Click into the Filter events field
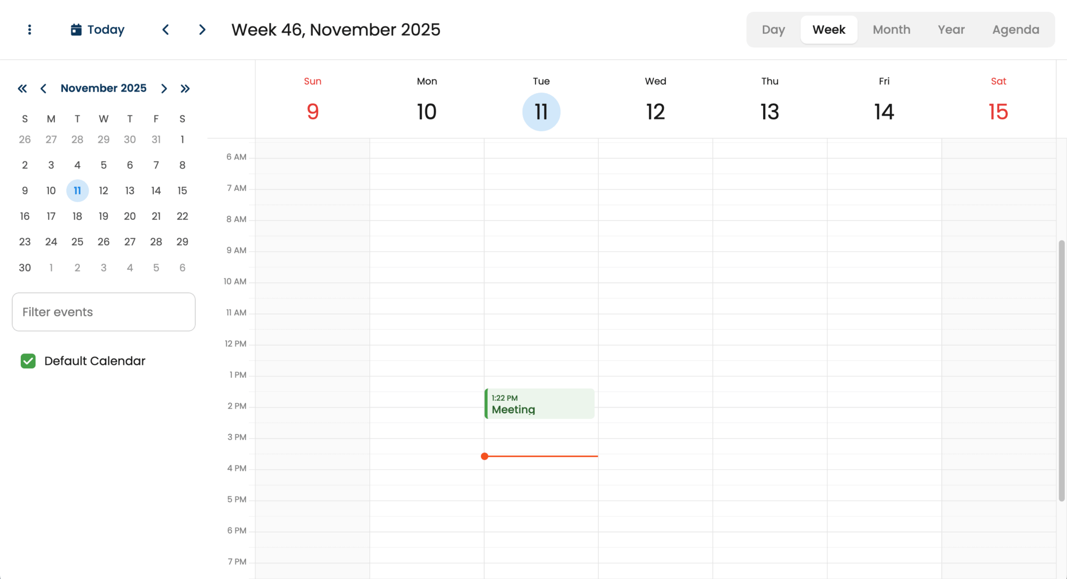The width and height of the screenshot is (1067, 579). coord(104,312)
